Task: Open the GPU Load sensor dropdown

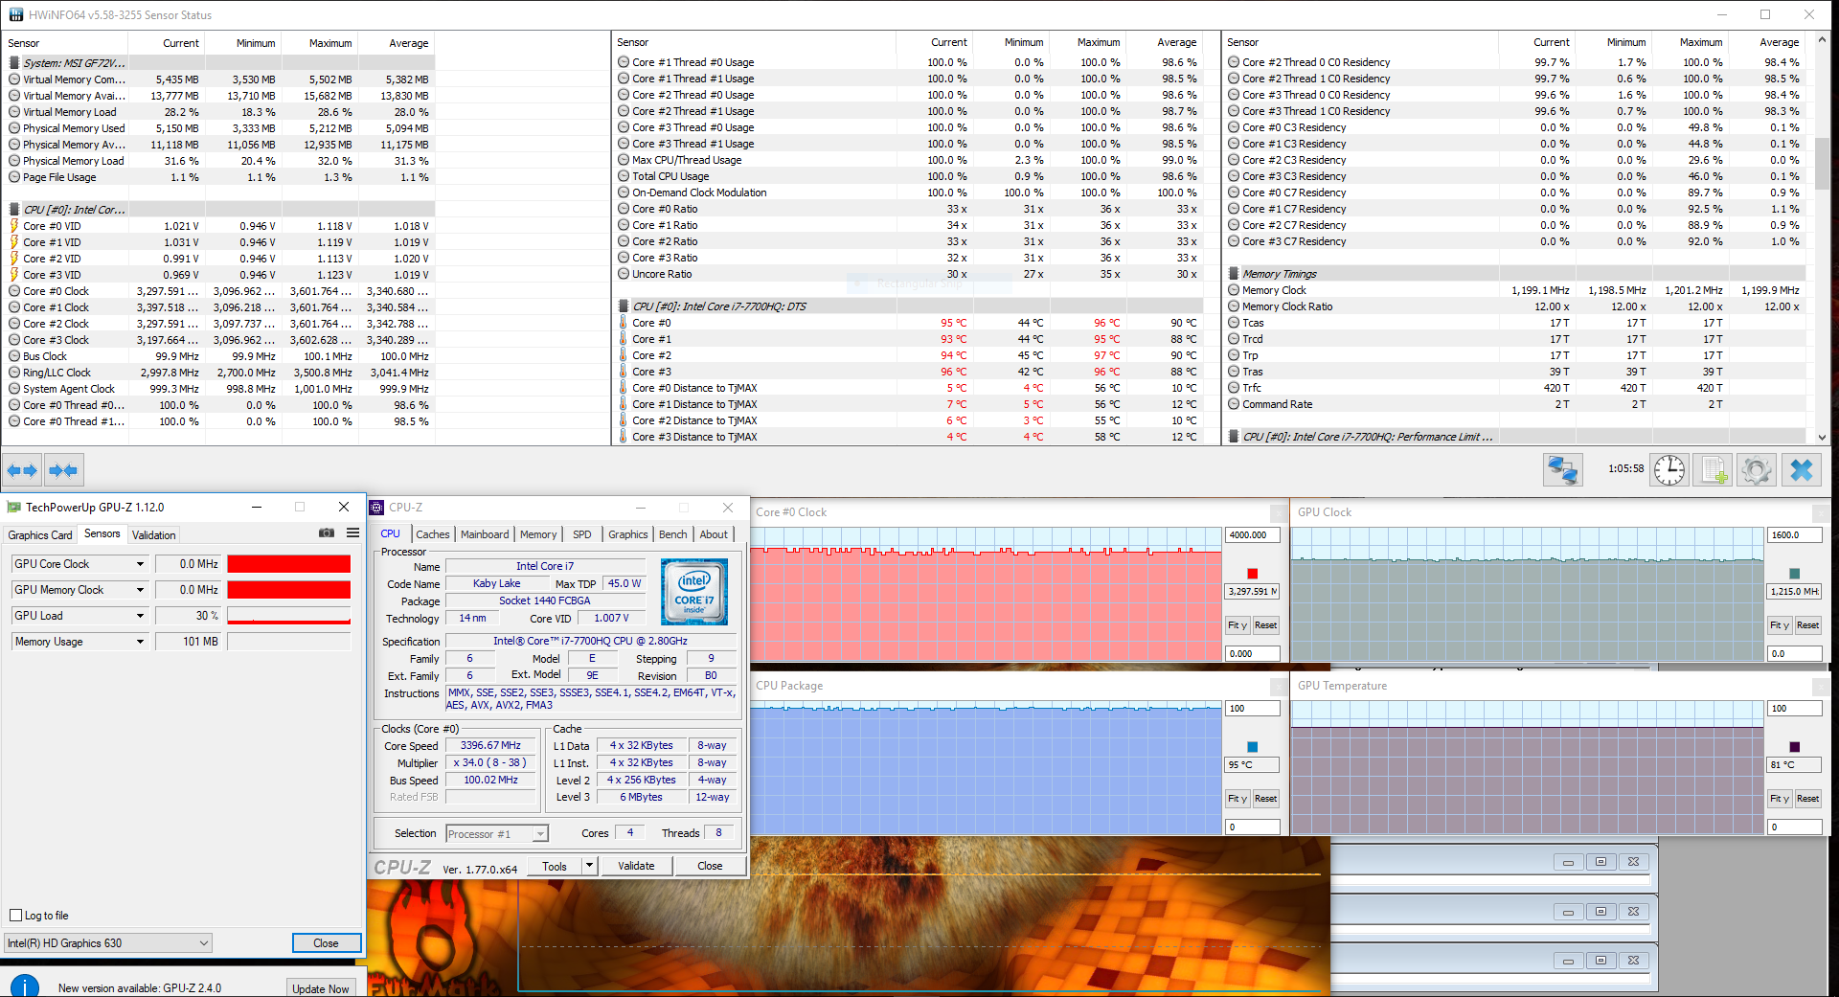Action: click(140, 616)
